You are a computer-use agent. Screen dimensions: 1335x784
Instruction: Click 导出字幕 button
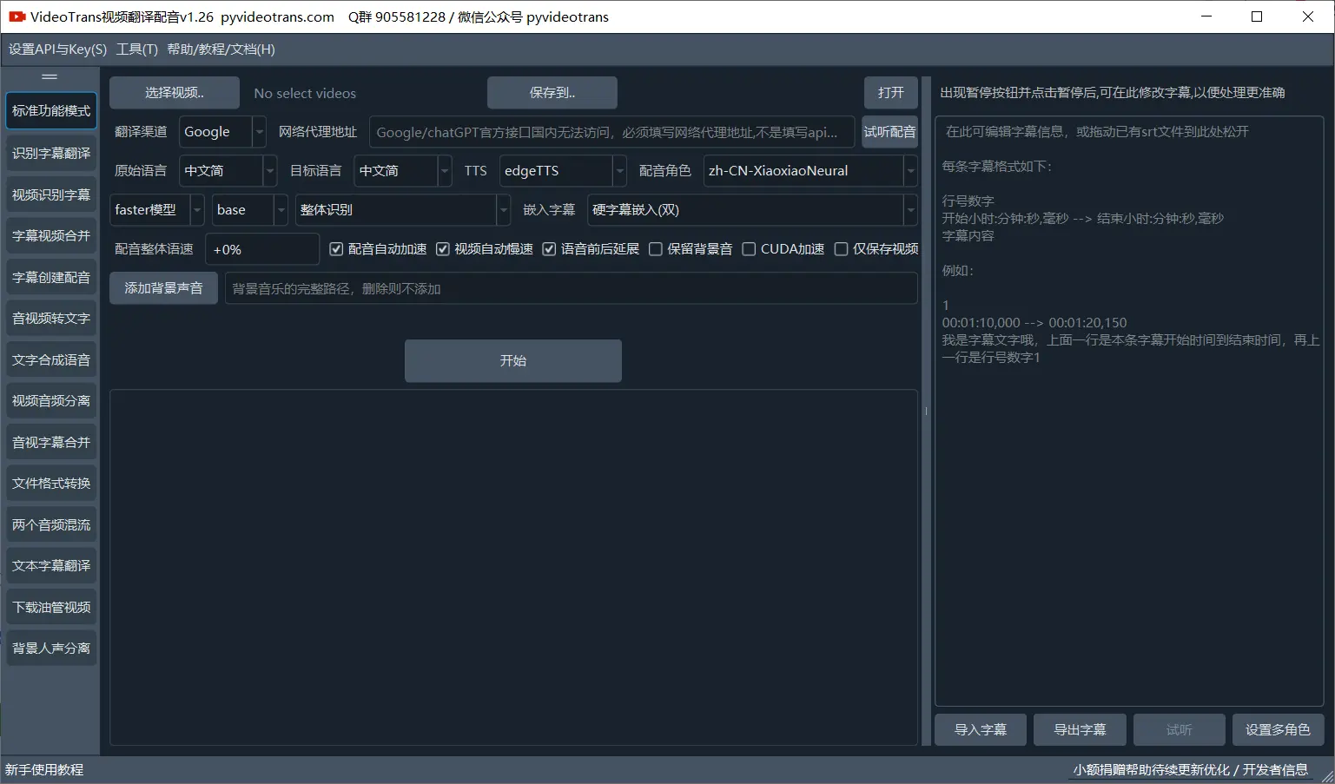[1080, 730]
